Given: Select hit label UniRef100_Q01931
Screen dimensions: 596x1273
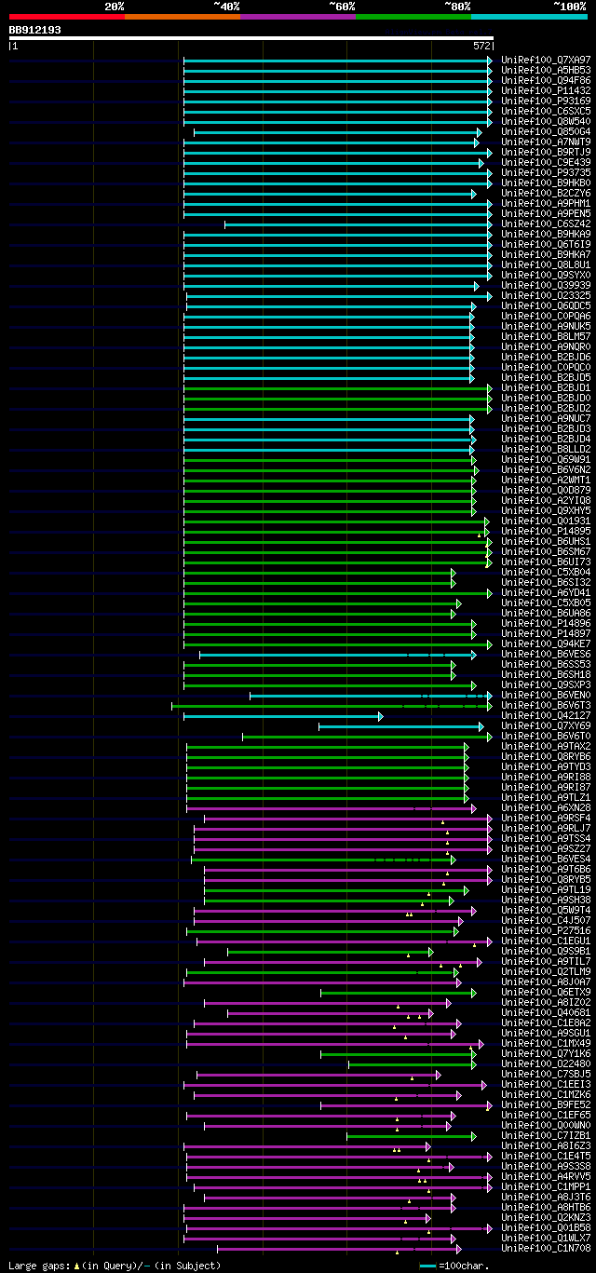Looking at the screenshot, I should (x=546, y=521).
